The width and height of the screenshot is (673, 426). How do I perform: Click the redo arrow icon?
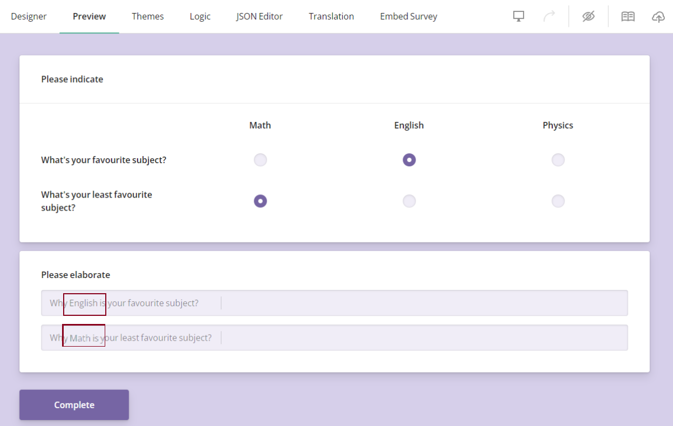(x=549, y=16)
